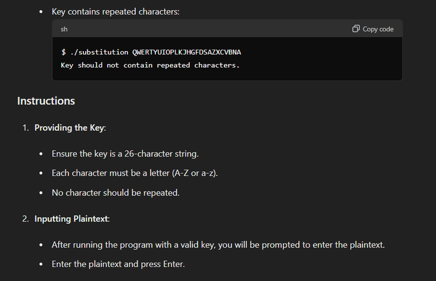The image size is (436, 281).
Task: Click the bullet before Ensure the key
Action: pos(41,154)
